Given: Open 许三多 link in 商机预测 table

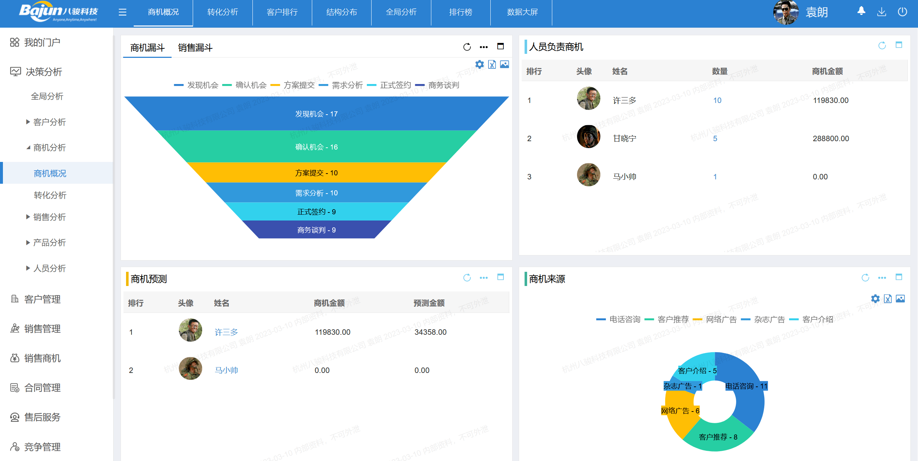Looking at the screenshot, I should 226,332.
